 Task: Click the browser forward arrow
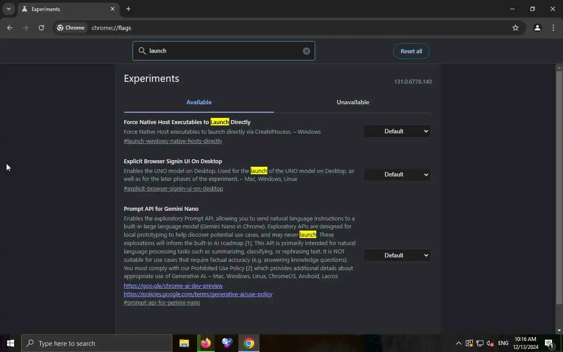coord(26,28)
